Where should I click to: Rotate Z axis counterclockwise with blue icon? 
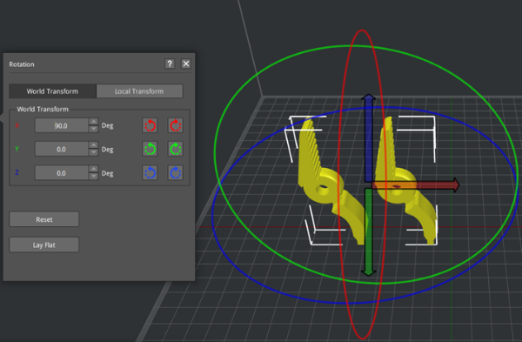(151, 173)
